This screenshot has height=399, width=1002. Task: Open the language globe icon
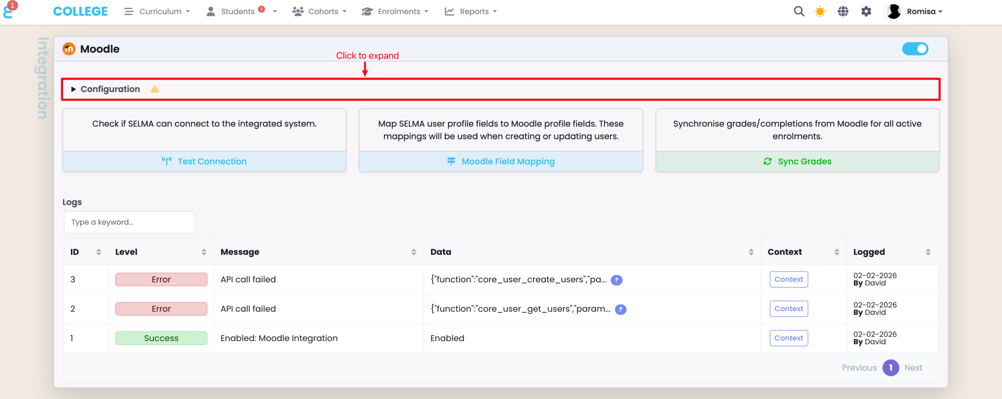(x=843, y=11)
